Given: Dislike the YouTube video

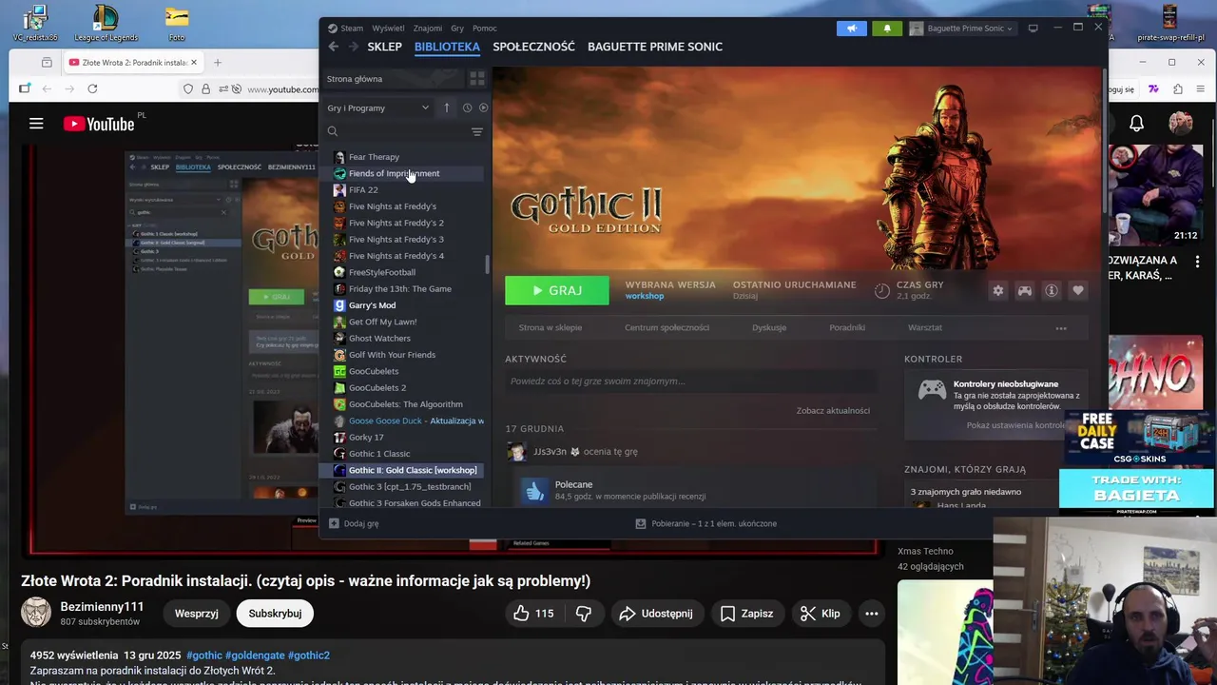Looking at the screenshot, I should [x=584, y=614].
